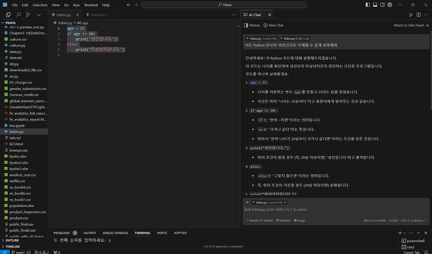432x254 pixels.
Task: Switch to the JUPYTER panel tab
Action: 180,233
